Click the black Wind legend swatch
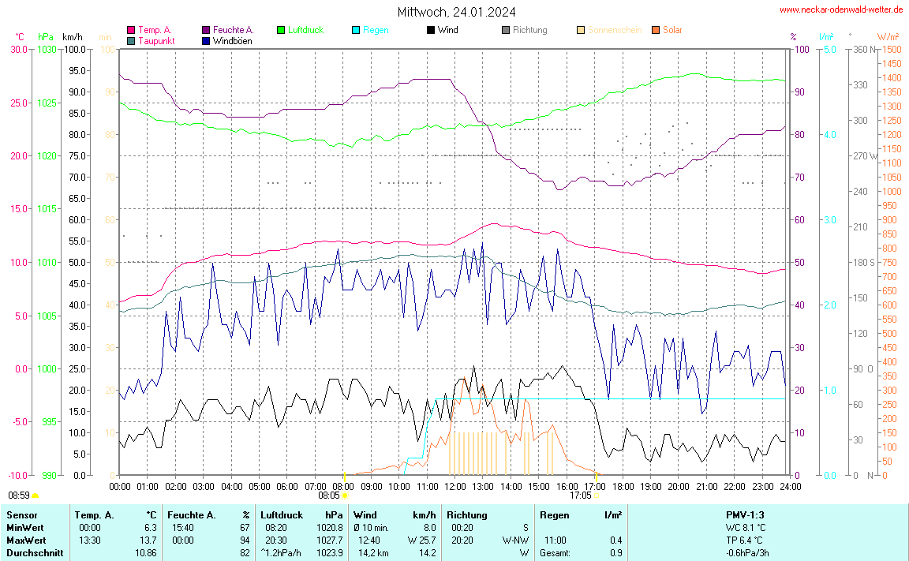This screenshot has height=561, width=909. 430,30
